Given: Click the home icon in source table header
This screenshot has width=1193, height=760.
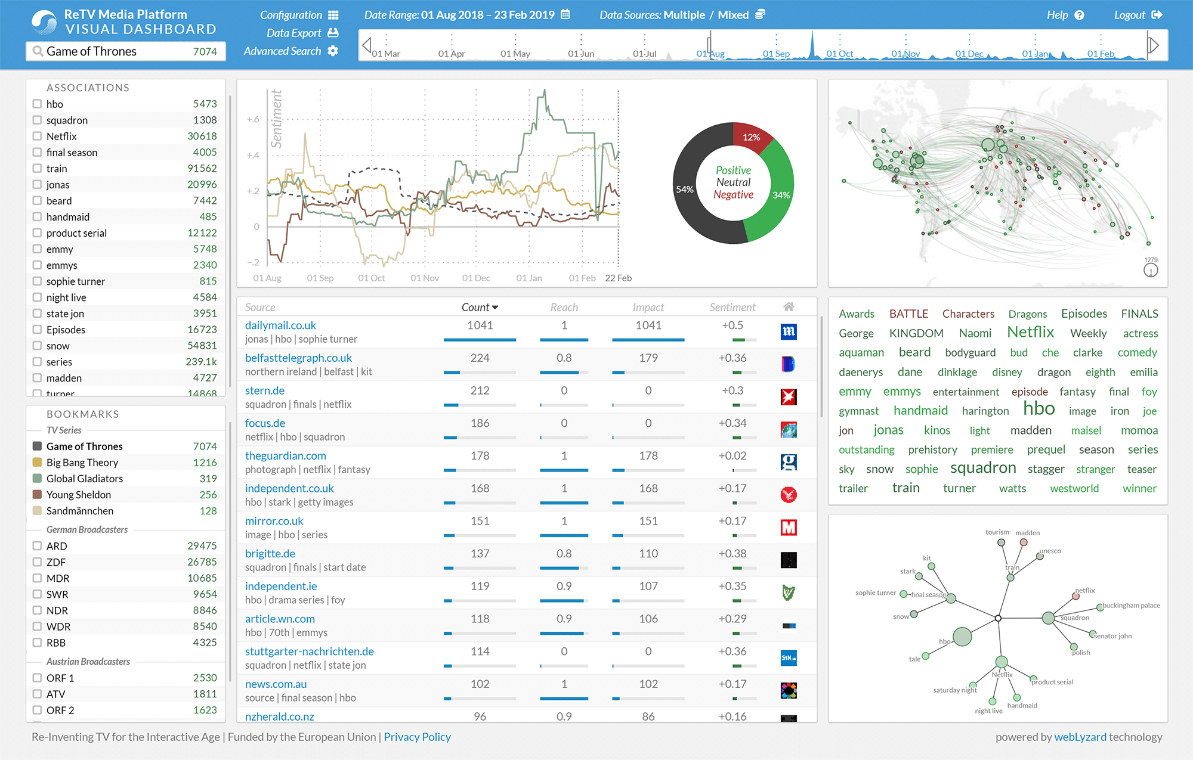Looking at the screenshot, I should pos(789,307).
